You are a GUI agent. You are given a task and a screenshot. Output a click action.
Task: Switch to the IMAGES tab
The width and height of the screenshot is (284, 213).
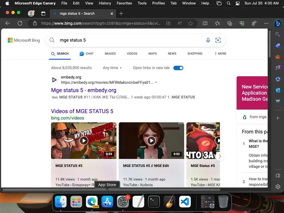(x=110, y=54)
